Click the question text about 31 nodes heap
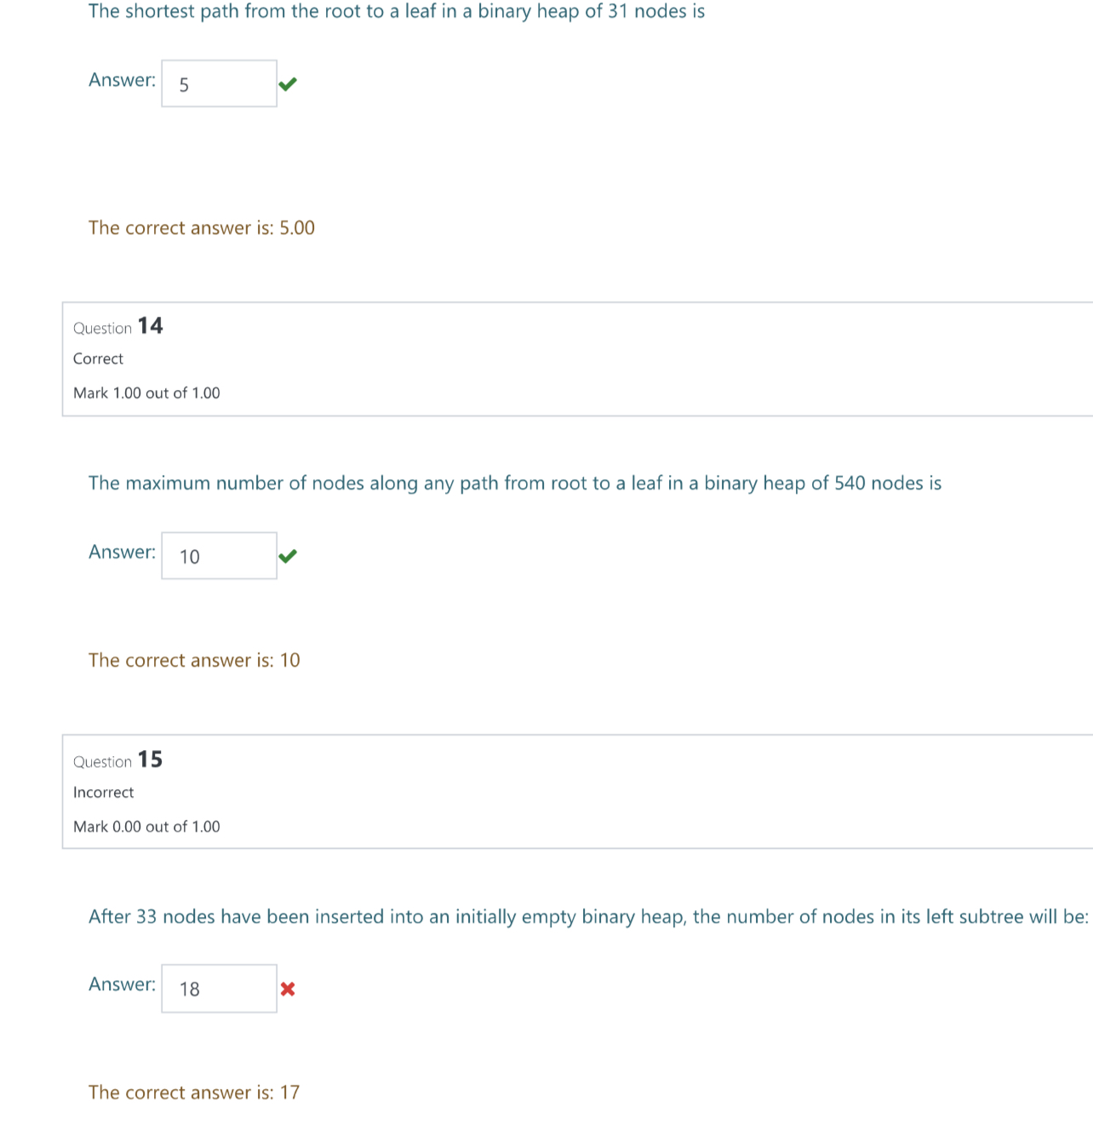 397,12
